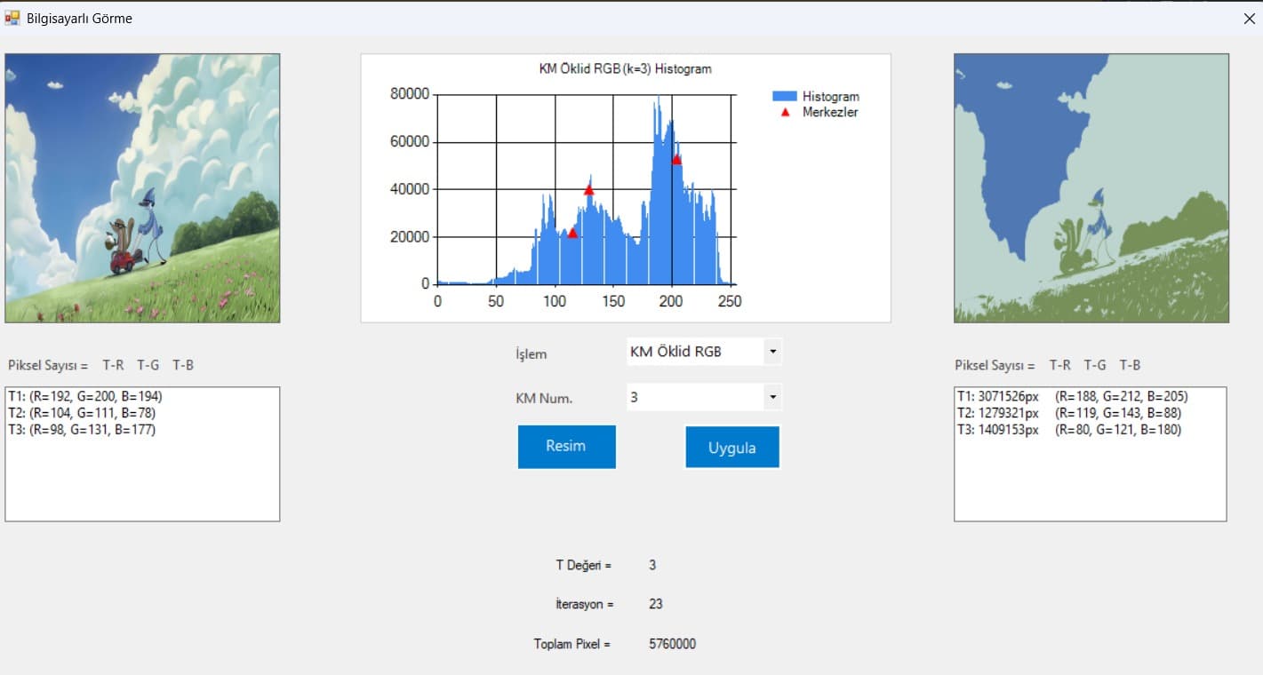This screenshot has height=675, width=1263.
Task: Select the original cartoon image on the left
Action: coord(142,188)
